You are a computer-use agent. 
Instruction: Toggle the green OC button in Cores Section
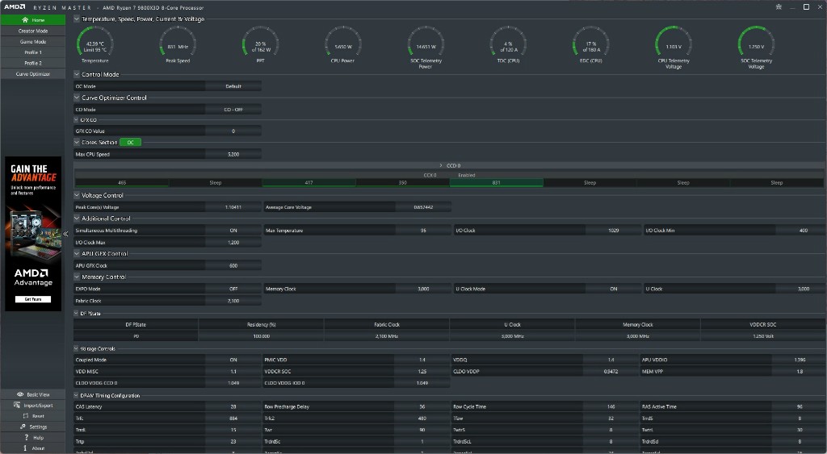tap(130, 142)
